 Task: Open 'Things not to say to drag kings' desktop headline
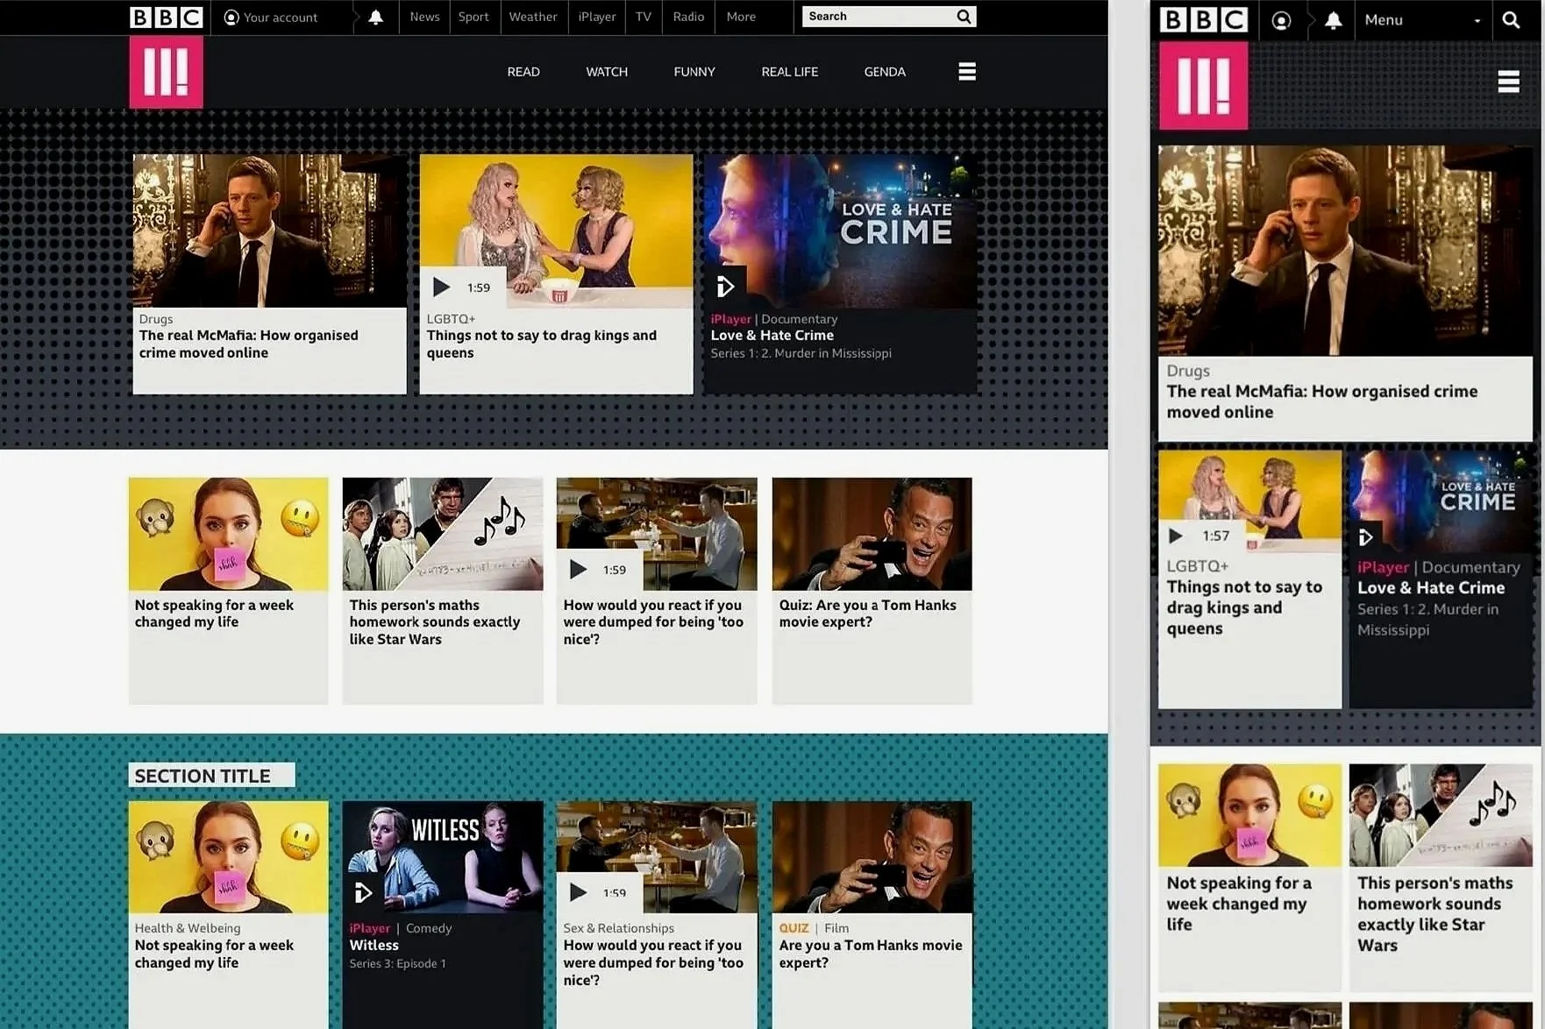pyautogui.click(x=541, y=344)
